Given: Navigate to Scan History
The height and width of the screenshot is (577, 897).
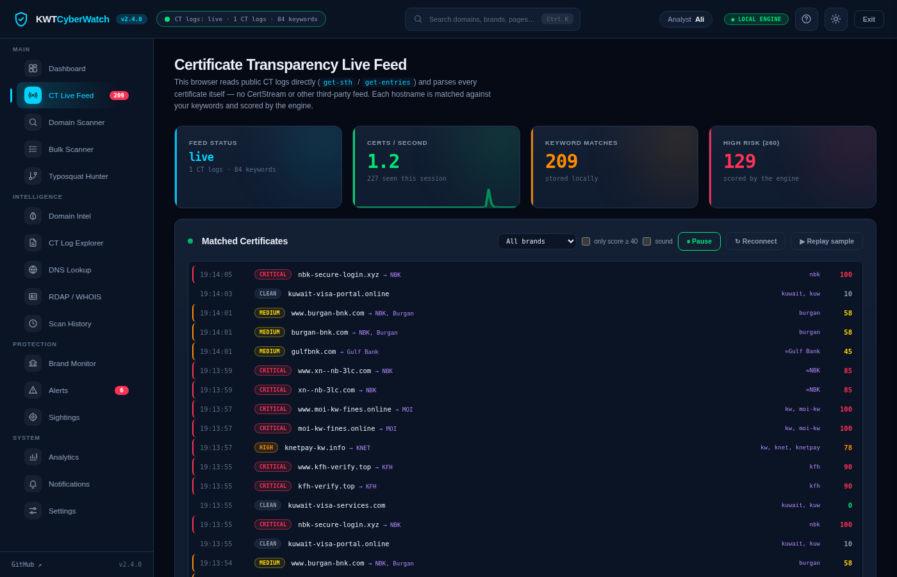Looking at the screenshot, I should pyautogui.click(x=77, y=324).
